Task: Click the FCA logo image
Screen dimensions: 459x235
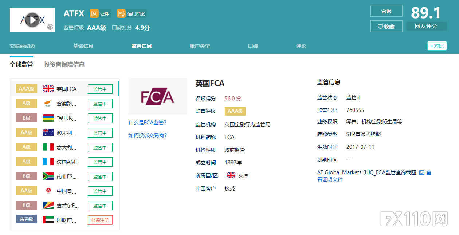Action: pos(158,96)
